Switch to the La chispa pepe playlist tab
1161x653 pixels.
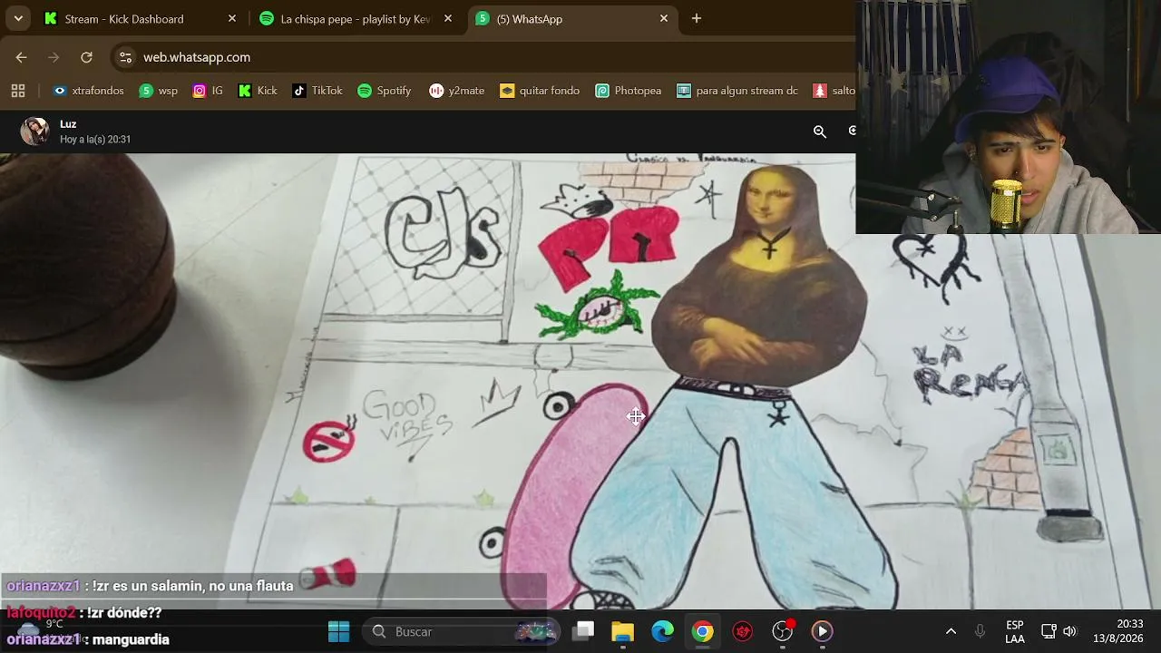tap(356, 18)
